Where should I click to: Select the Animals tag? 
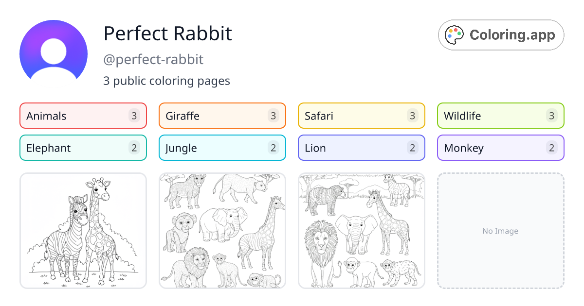point(83,116)
